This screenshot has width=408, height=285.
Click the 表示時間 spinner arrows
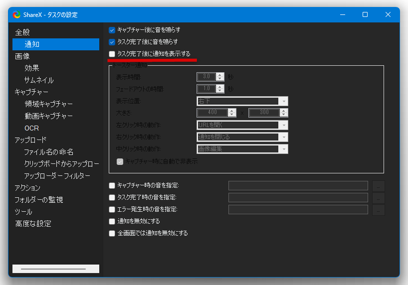pyautogui.click(x=220, y=77)
